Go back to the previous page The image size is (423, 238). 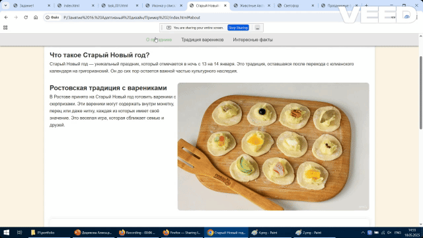pos(6,17)
